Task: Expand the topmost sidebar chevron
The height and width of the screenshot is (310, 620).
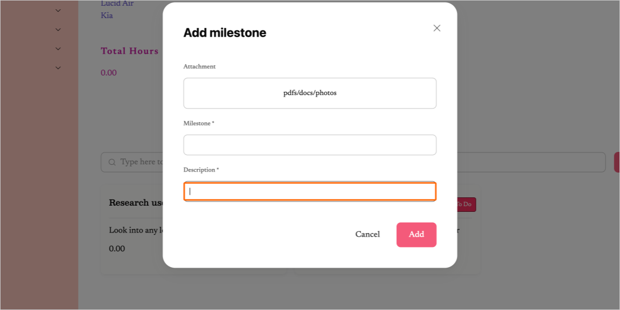Action: (58, 10)
